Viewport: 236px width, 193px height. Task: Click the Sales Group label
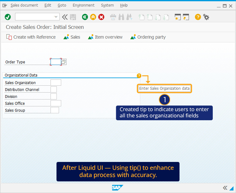[x=15, y=110]
